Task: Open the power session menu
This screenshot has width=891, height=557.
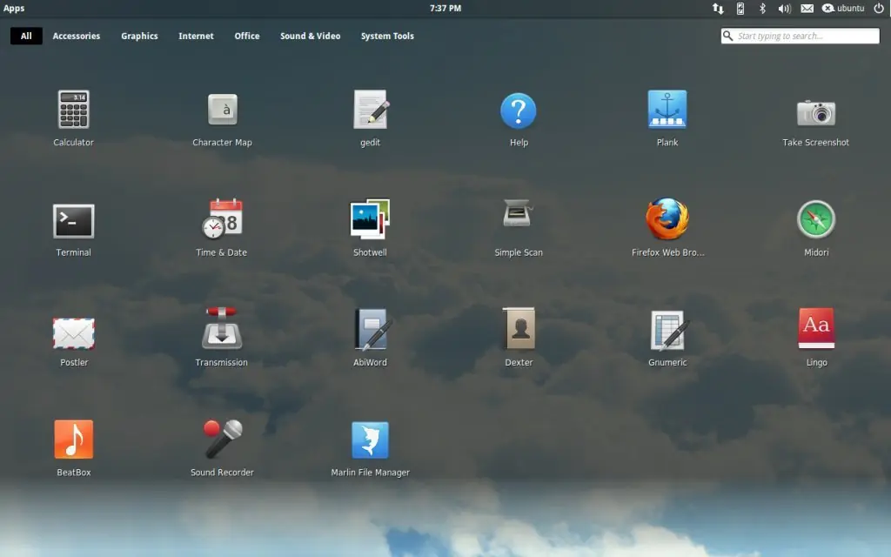Action: (879, 8)
